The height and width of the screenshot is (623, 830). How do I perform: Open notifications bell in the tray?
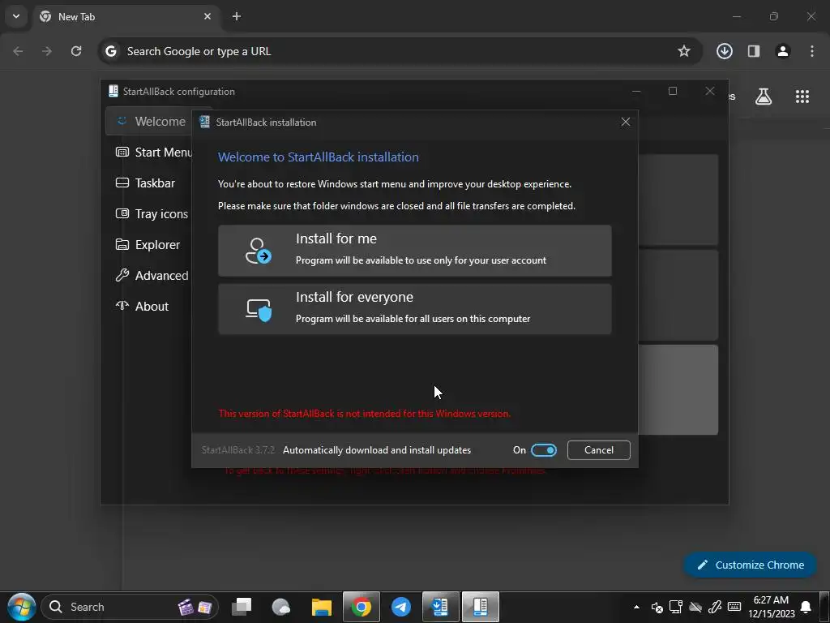(x=806, y=607)
